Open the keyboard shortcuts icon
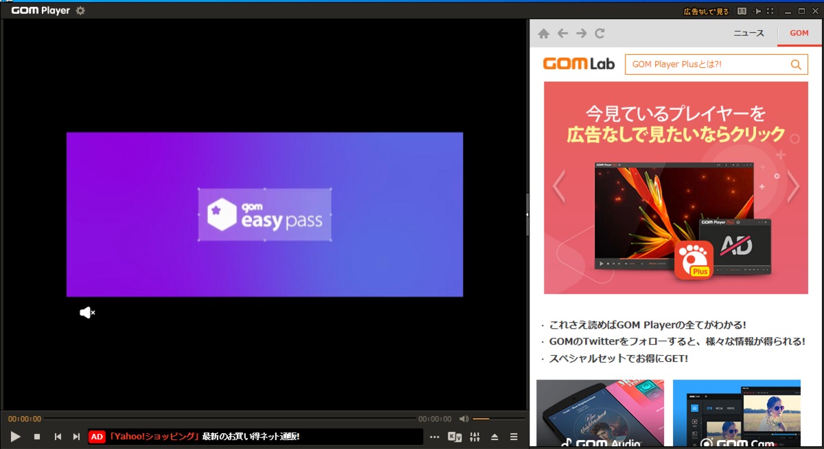The height and width of the screenshot is (449, 824). coord(455,437)
